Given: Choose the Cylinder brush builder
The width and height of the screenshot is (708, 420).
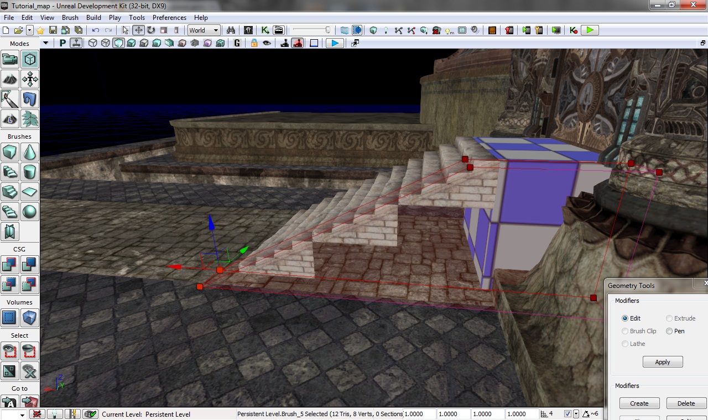Looking at the screenshot, I should pyautogui.click(x=30, y=172).
